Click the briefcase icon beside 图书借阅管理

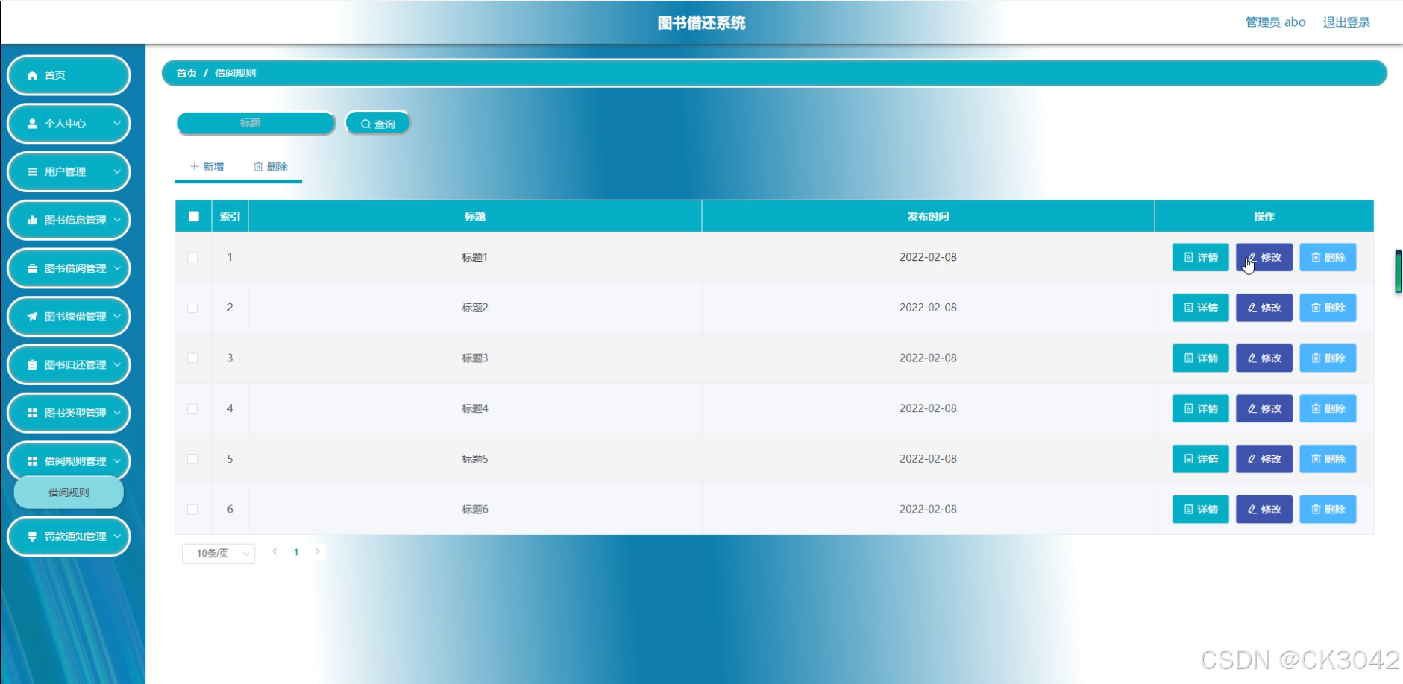coord(32,268)
